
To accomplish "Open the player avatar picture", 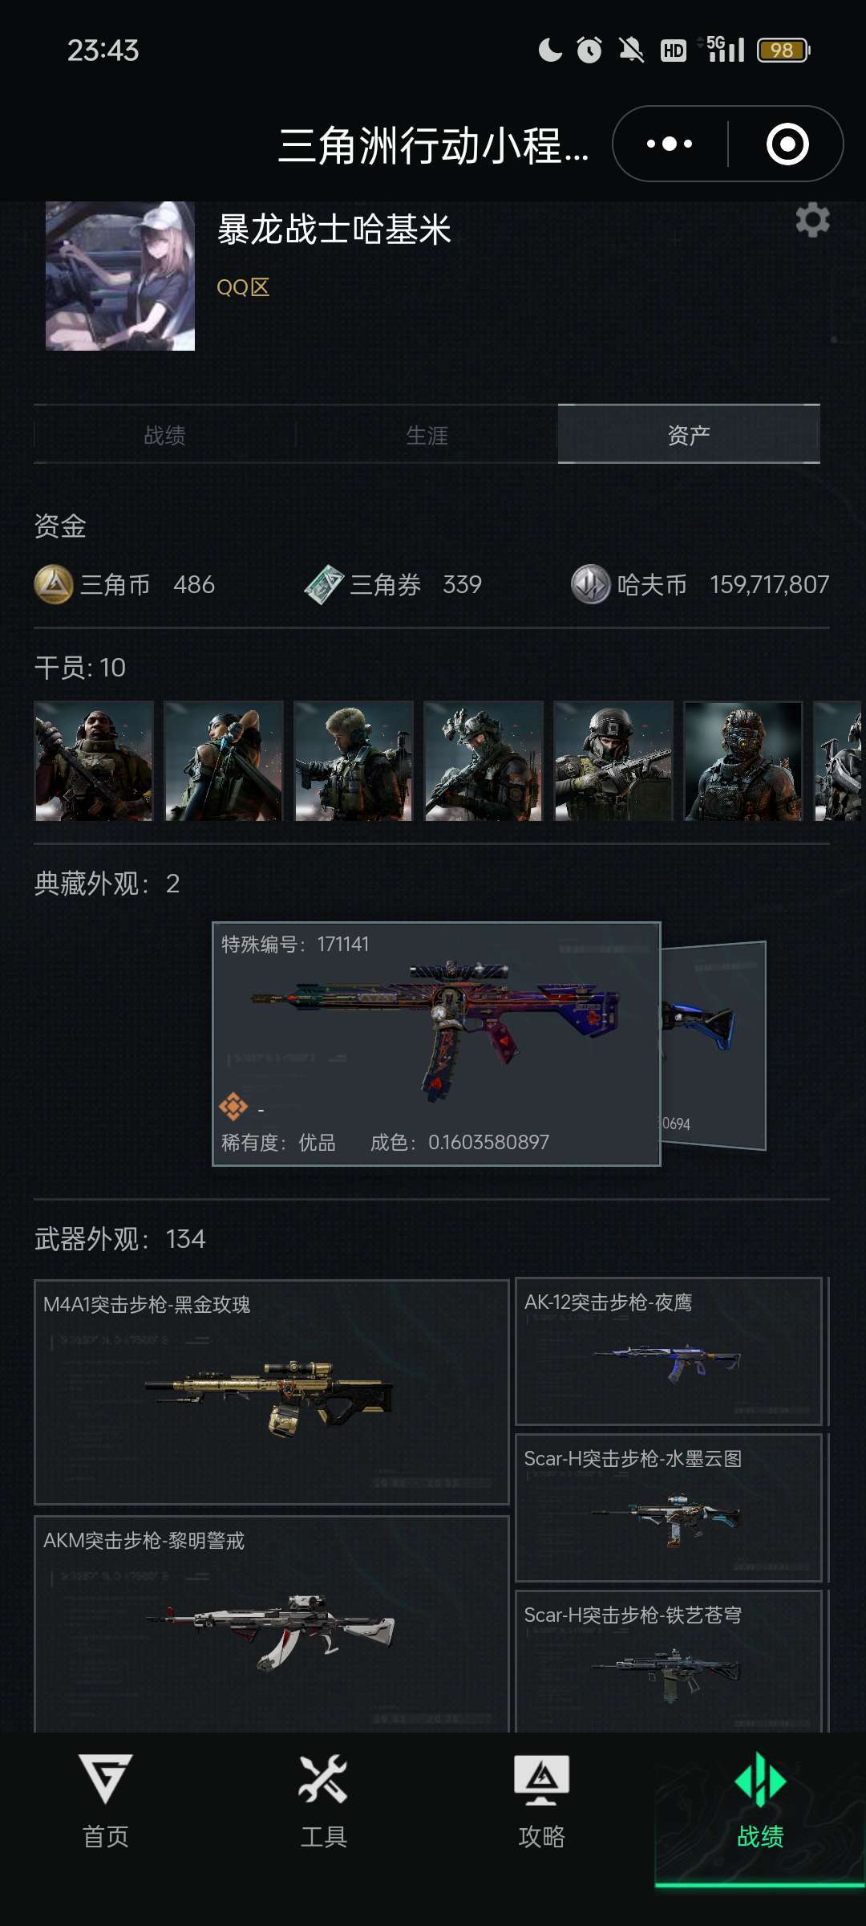I will [x=120, y=276].
